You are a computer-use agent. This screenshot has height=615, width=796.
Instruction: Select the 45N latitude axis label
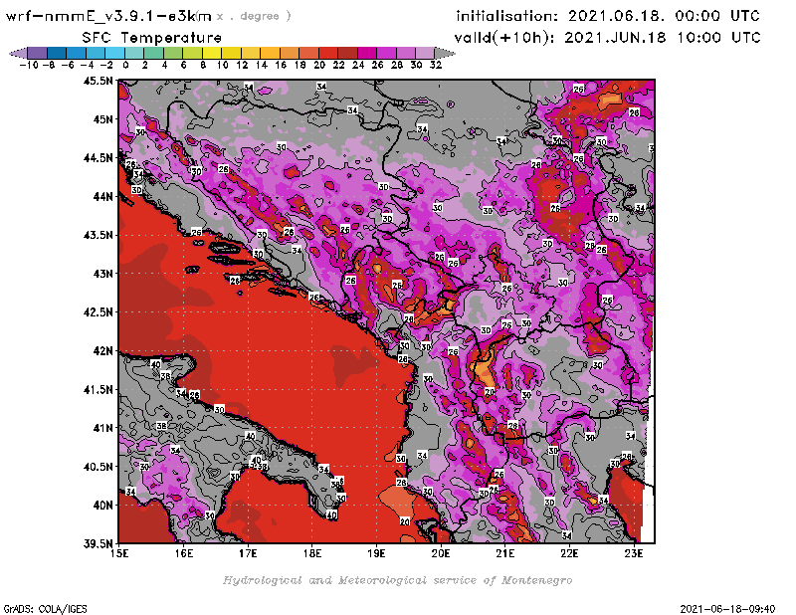102,119
